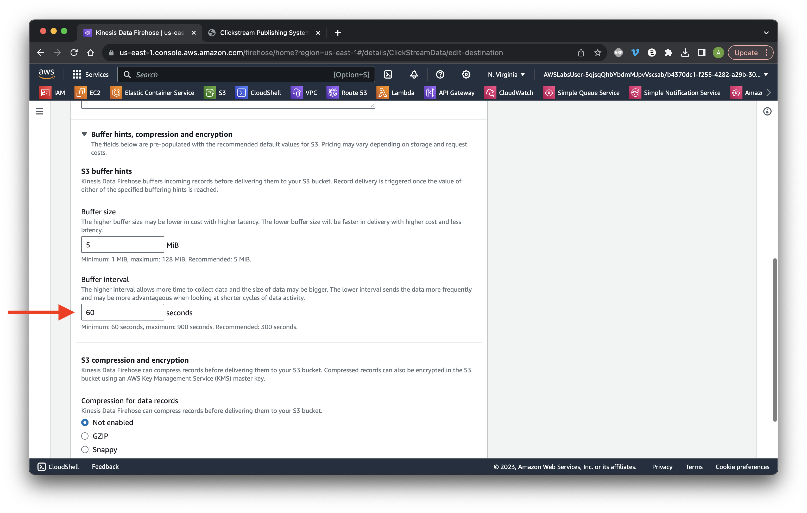This screenshot has height=513, width=807.
Task: Go to browser home page
Action: pyautogui.click(x=91, y=53)
